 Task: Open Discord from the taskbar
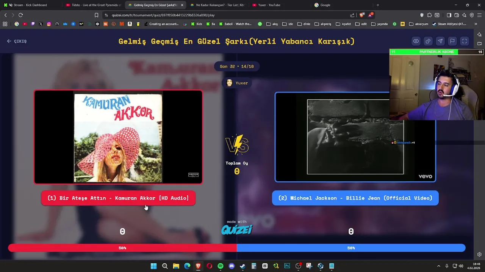[x=232, y=266]
